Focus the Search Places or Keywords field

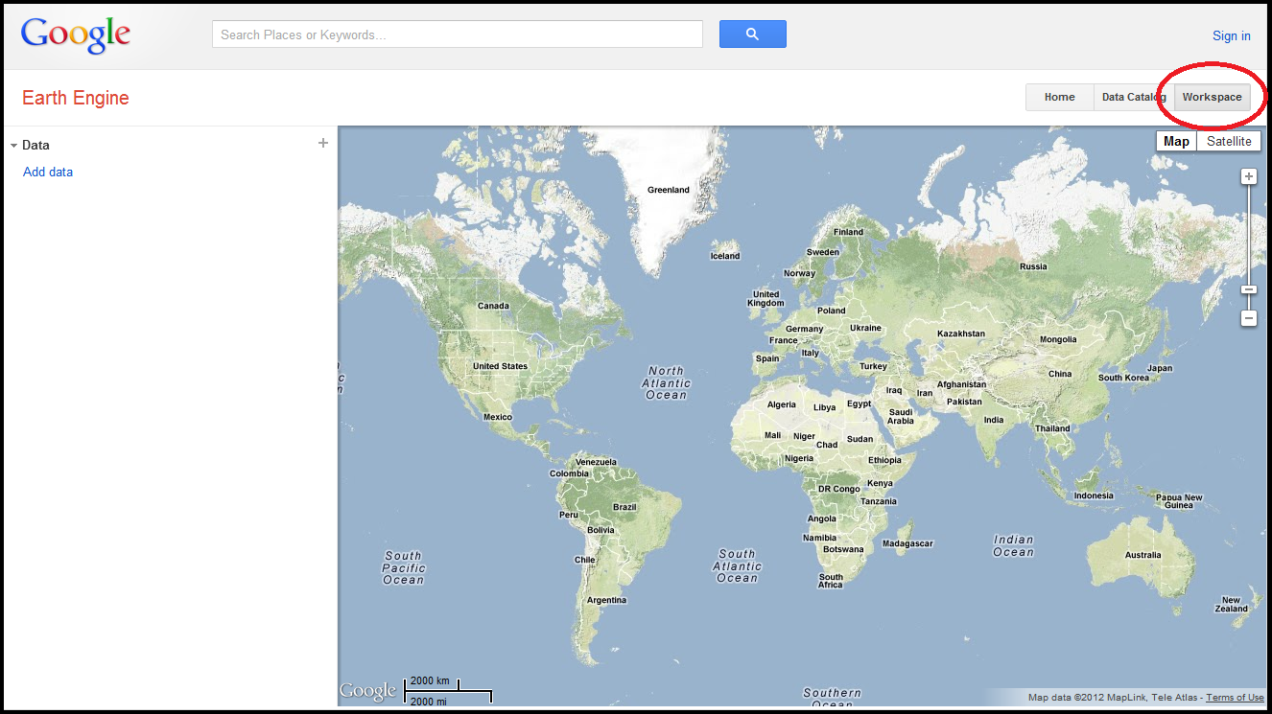tap(458, 35)
